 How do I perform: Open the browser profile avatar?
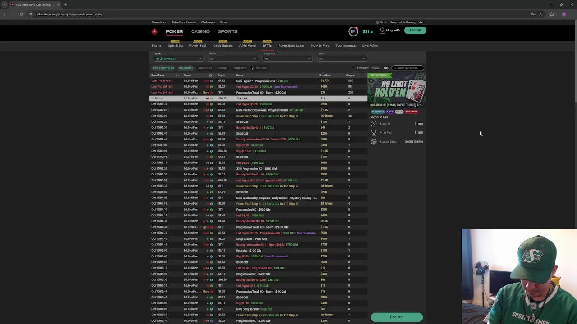(564, 14)
